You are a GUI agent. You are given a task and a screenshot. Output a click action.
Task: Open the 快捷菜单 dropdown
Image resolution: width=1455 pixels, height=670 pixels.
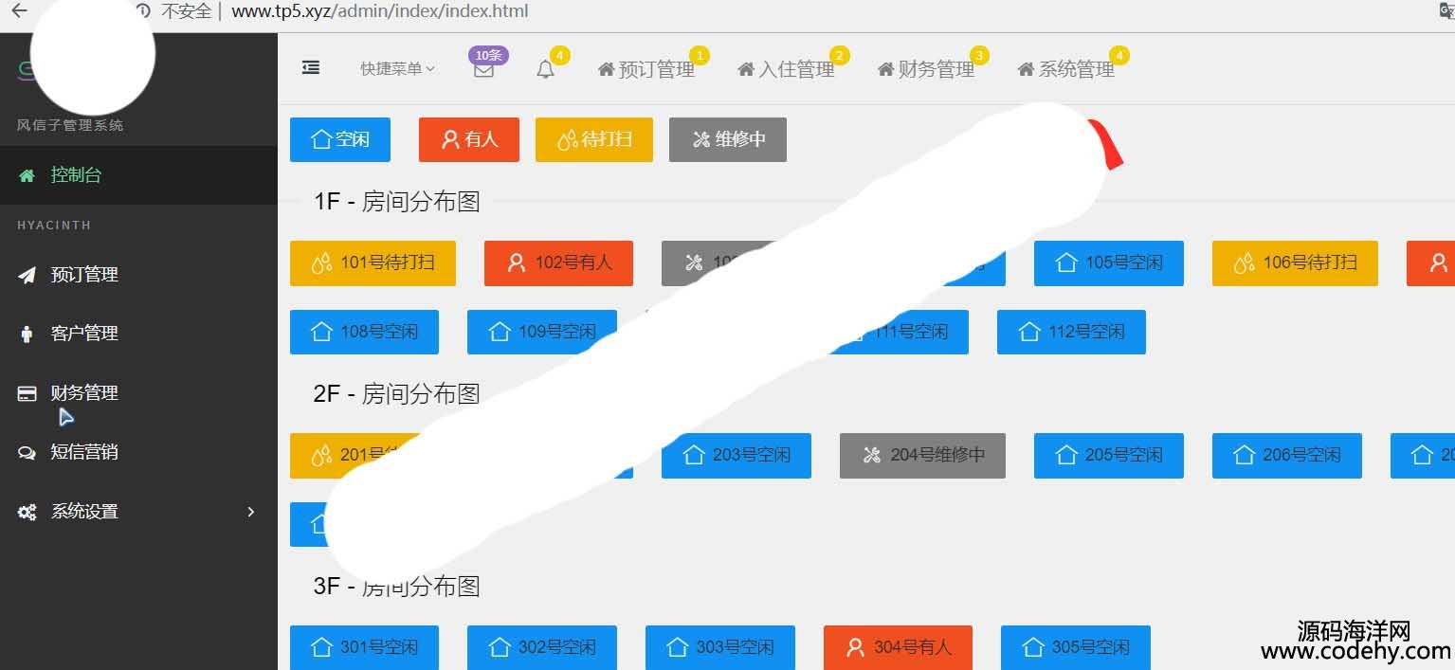click(x=397, y=68)
